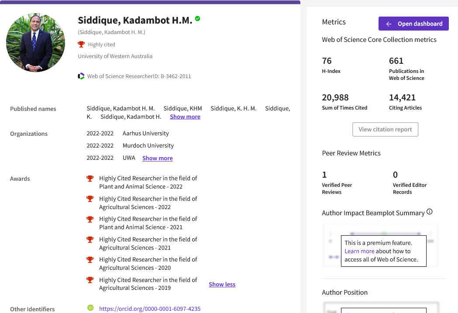Click the Beamplot Summary info icon
Screen dimensions: 458x313
coord(430,212)
